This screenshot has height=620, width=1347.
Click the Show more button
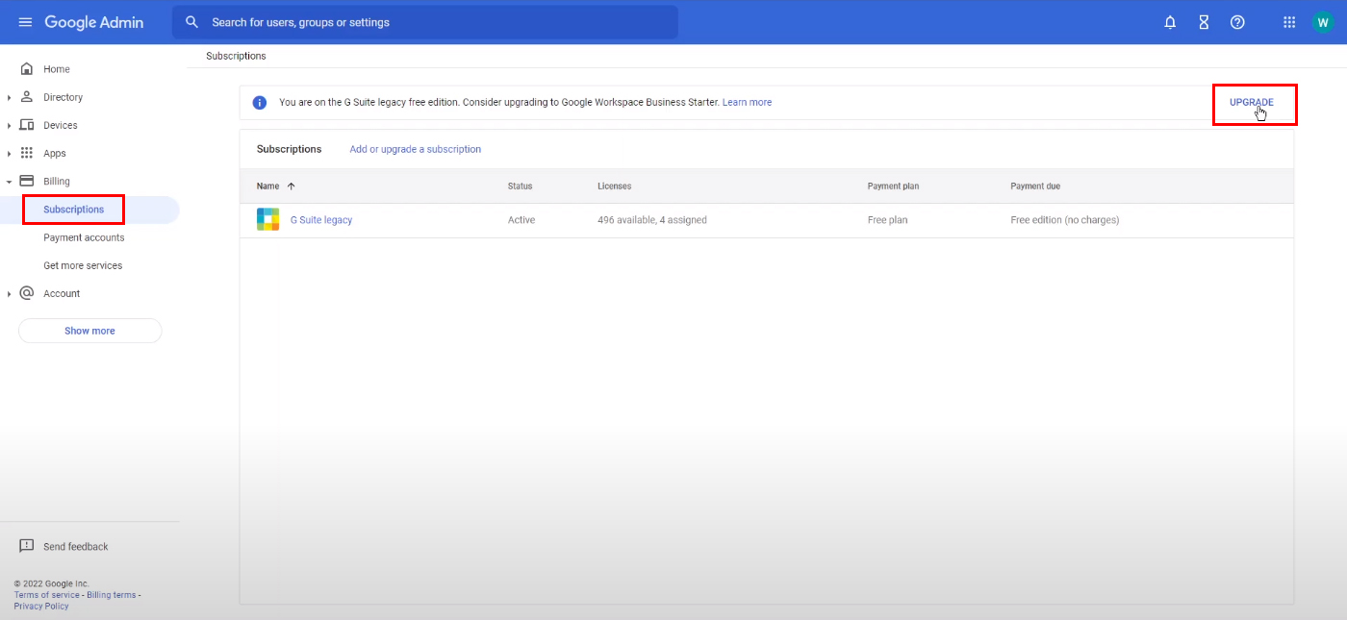(x=89, y=331)
